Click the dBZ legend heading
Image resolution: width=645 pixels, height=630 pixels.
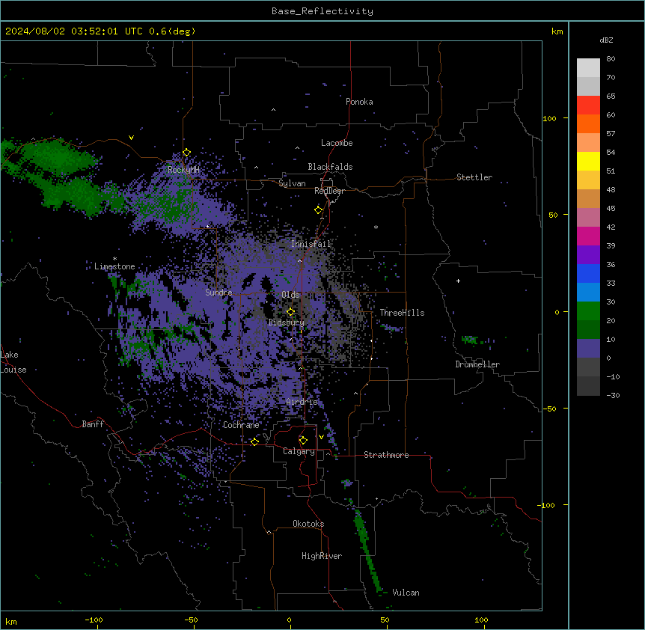[x=606, y=40]
